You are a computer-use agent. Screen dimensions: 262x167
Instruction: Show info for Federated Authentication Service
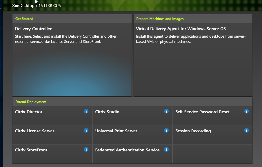(166, 149)
